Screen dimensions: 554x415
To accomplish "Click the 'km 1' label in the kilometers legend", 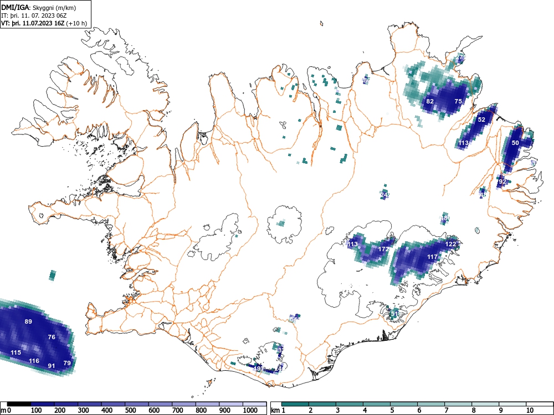I will tap(279, 411).
